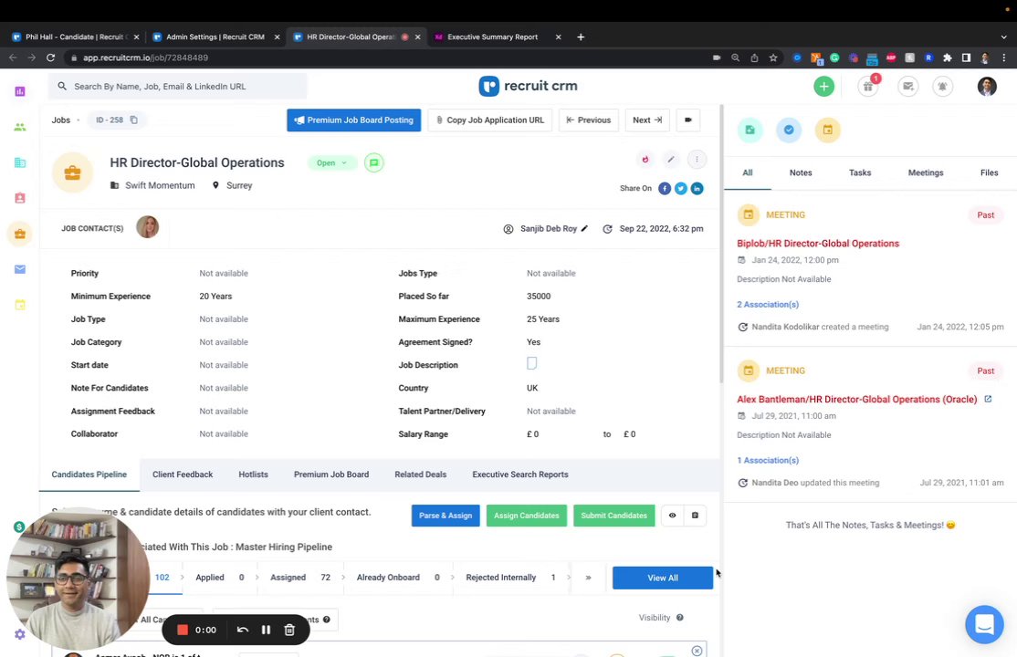
Task: Open the browser tab list dropdown arrow
Action: tap(1003, 37)
